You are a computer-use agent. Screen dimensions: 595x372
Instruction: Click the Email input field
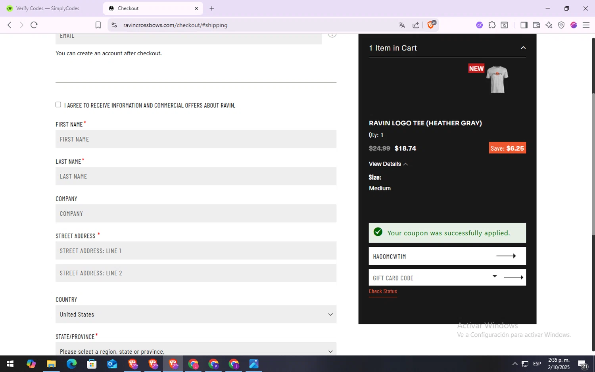tap(188, 38)
